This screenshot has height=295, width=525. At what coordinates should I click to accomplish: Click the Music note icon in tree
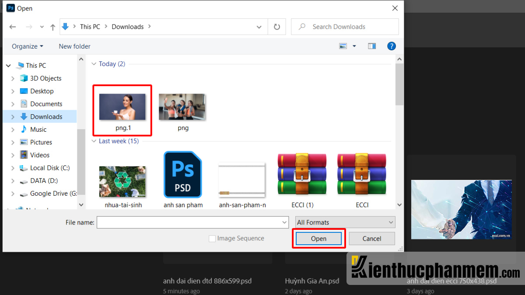coord(24,129)
